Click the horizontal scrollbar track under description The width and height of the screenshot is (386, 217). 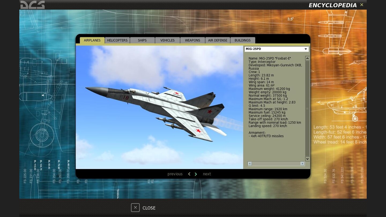pyautogui.click(x=276, y=163)
